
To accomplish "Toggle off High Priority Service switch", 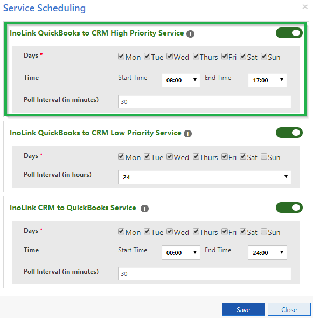I will 289,33.
